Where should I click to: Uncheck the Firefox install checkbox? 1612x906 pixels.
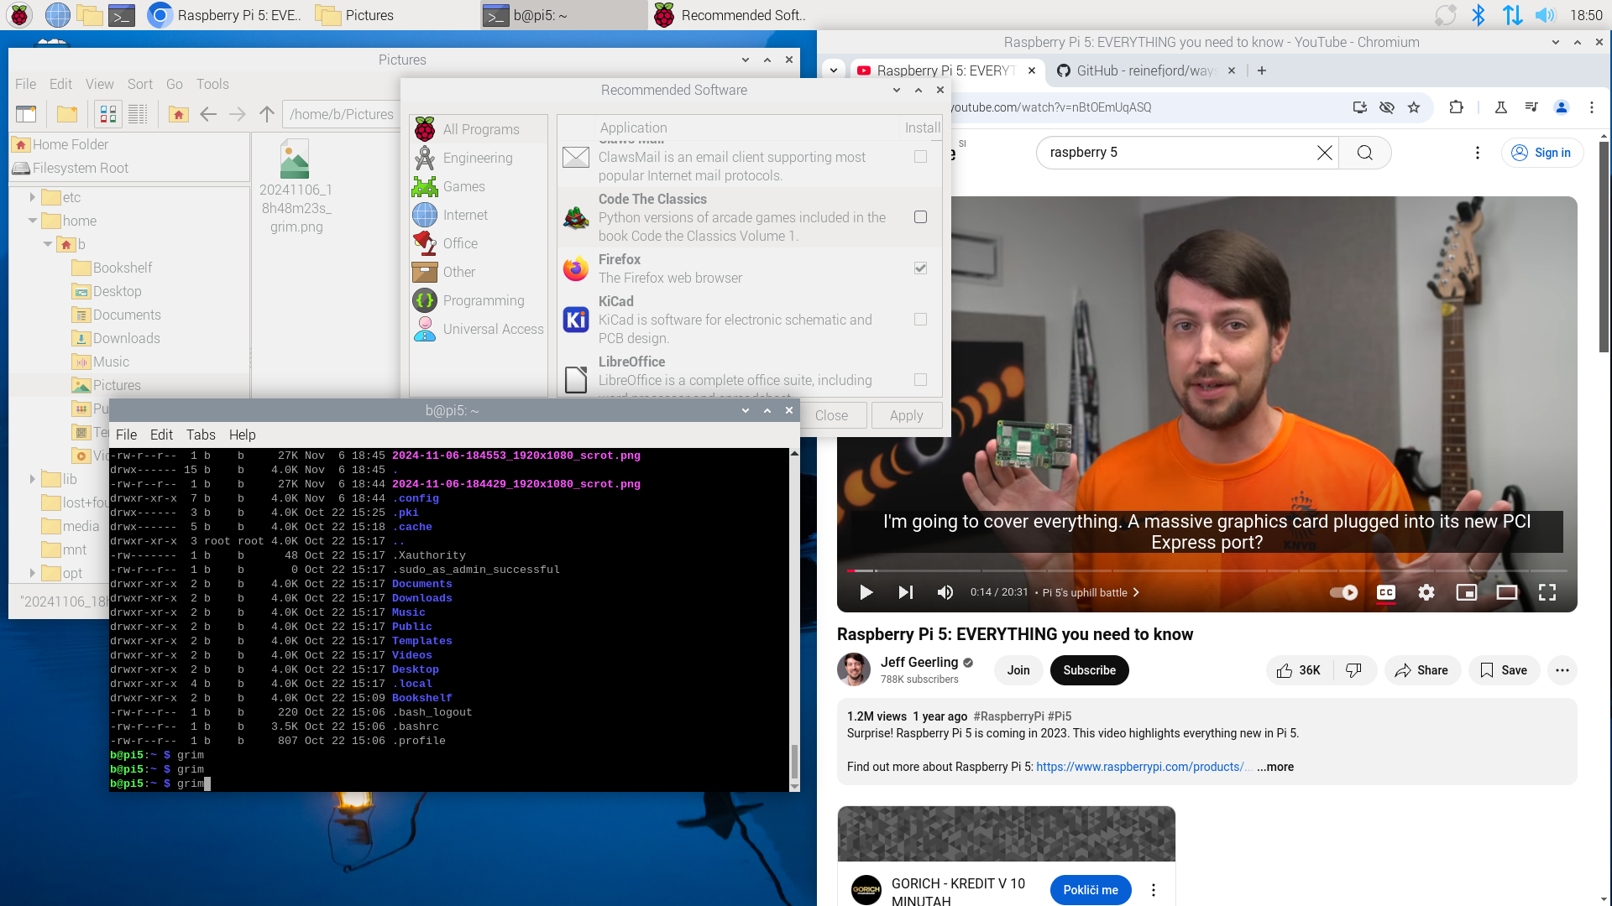(x=920, y=268)
